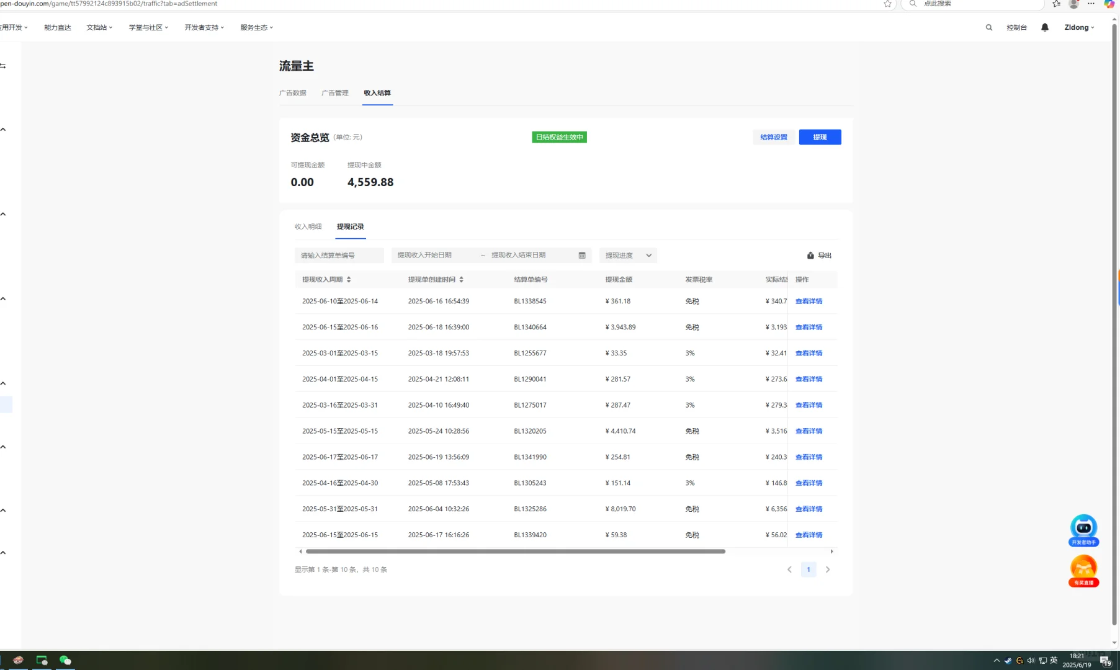The width and height of the screenshot is (1120, 670).
Task: Switch to the 收入明细 tab
Action: pyautogui.click(x=308, y=226)
